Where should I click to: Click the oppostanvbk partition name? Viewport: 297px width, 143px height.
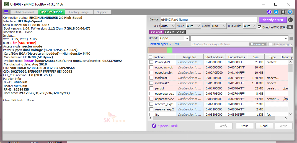coord(164,73)
